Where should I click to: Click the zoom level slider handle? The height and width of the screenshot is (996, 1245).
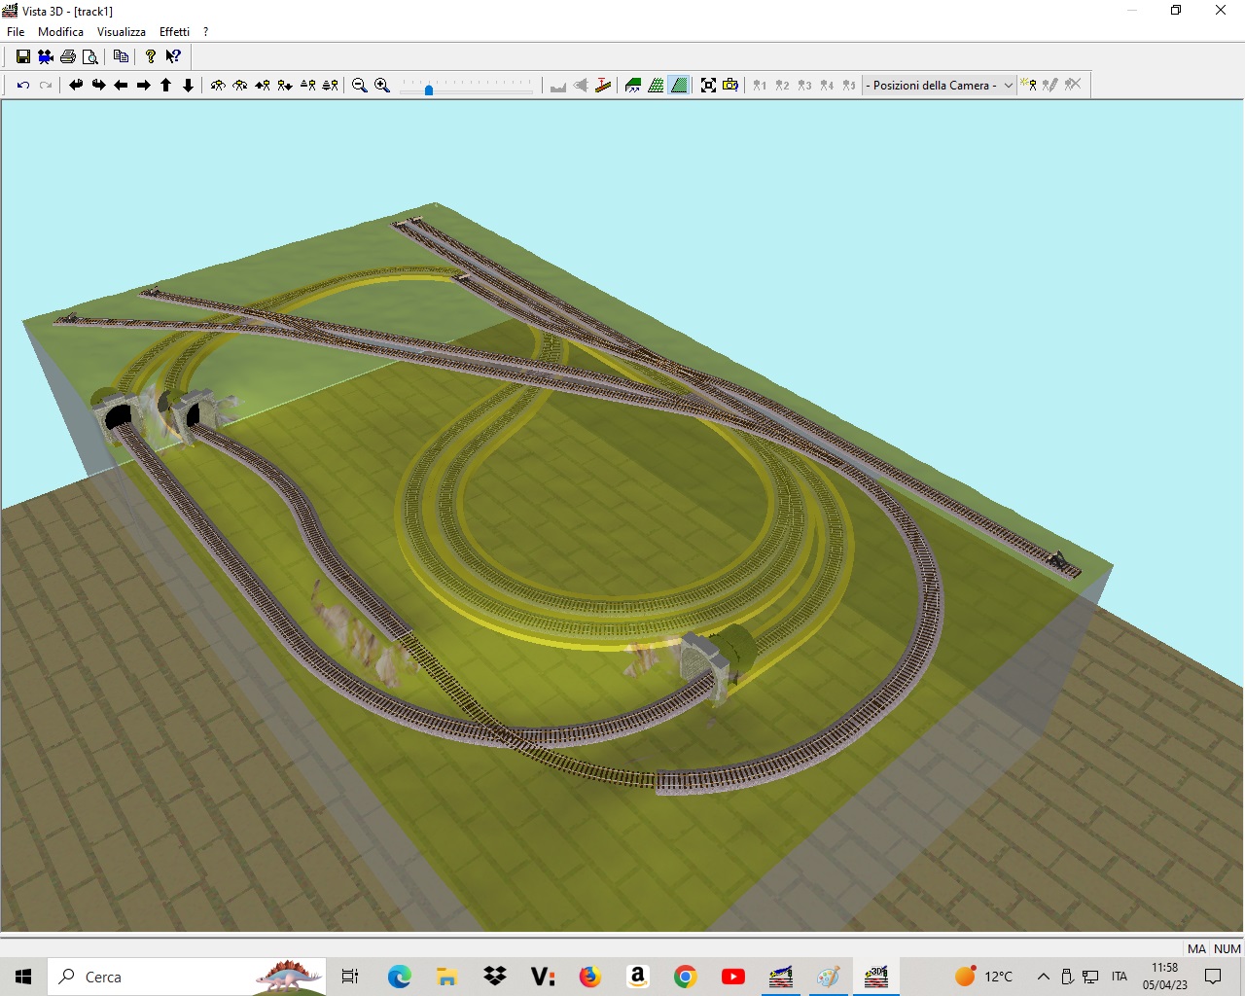tap(429, 89)
